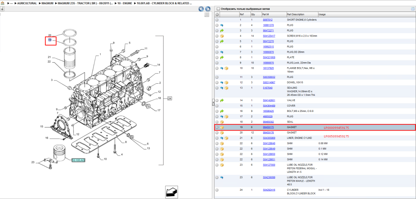Select 'LINER, ENGINE CYLIND' description

pyautogui.click(x=299, y=138)
